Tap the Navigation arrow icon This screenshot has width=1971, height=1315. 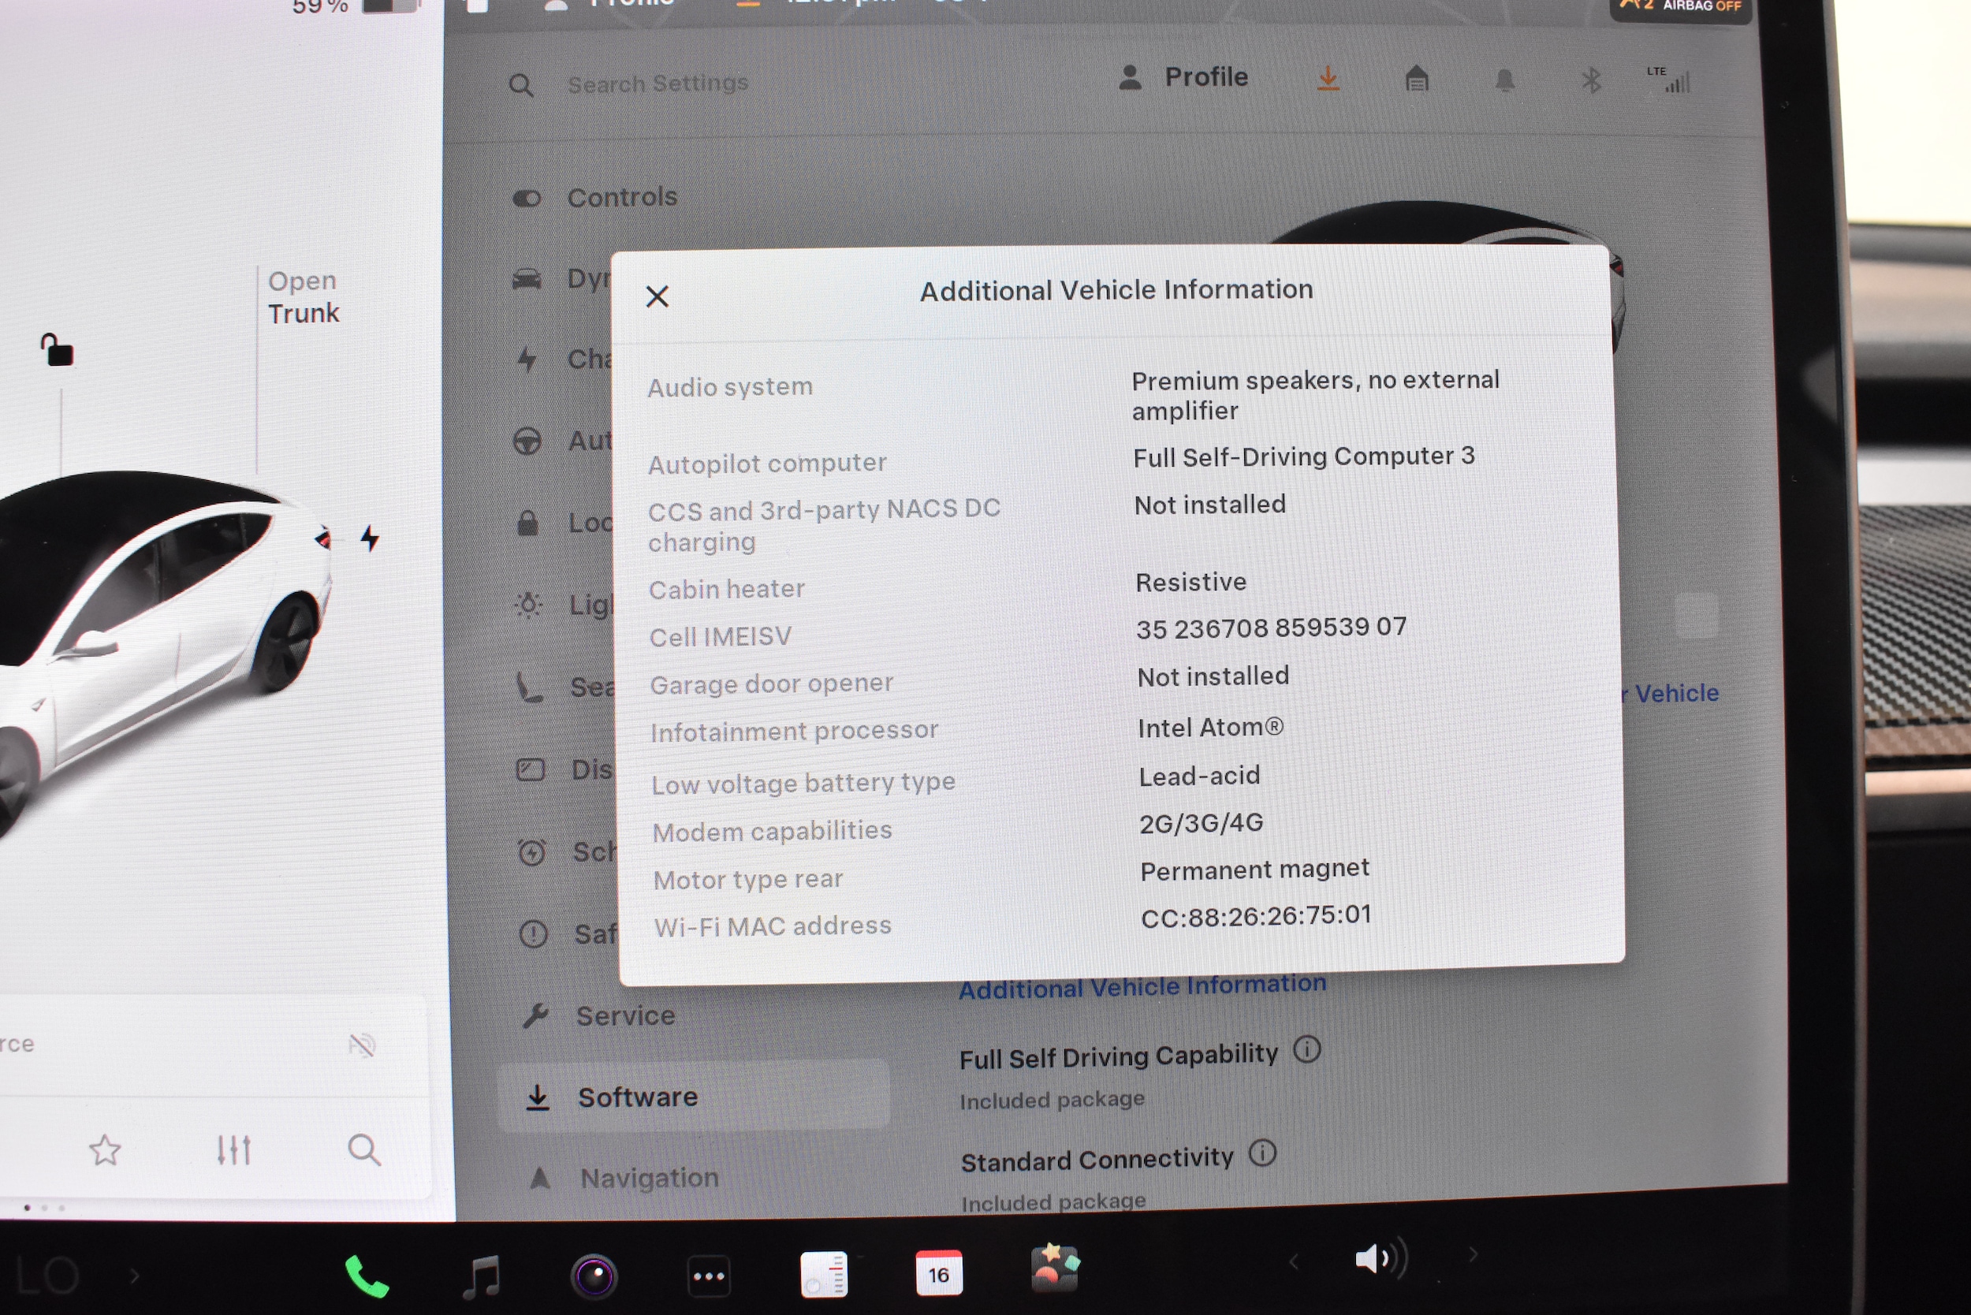[539, 1179]
